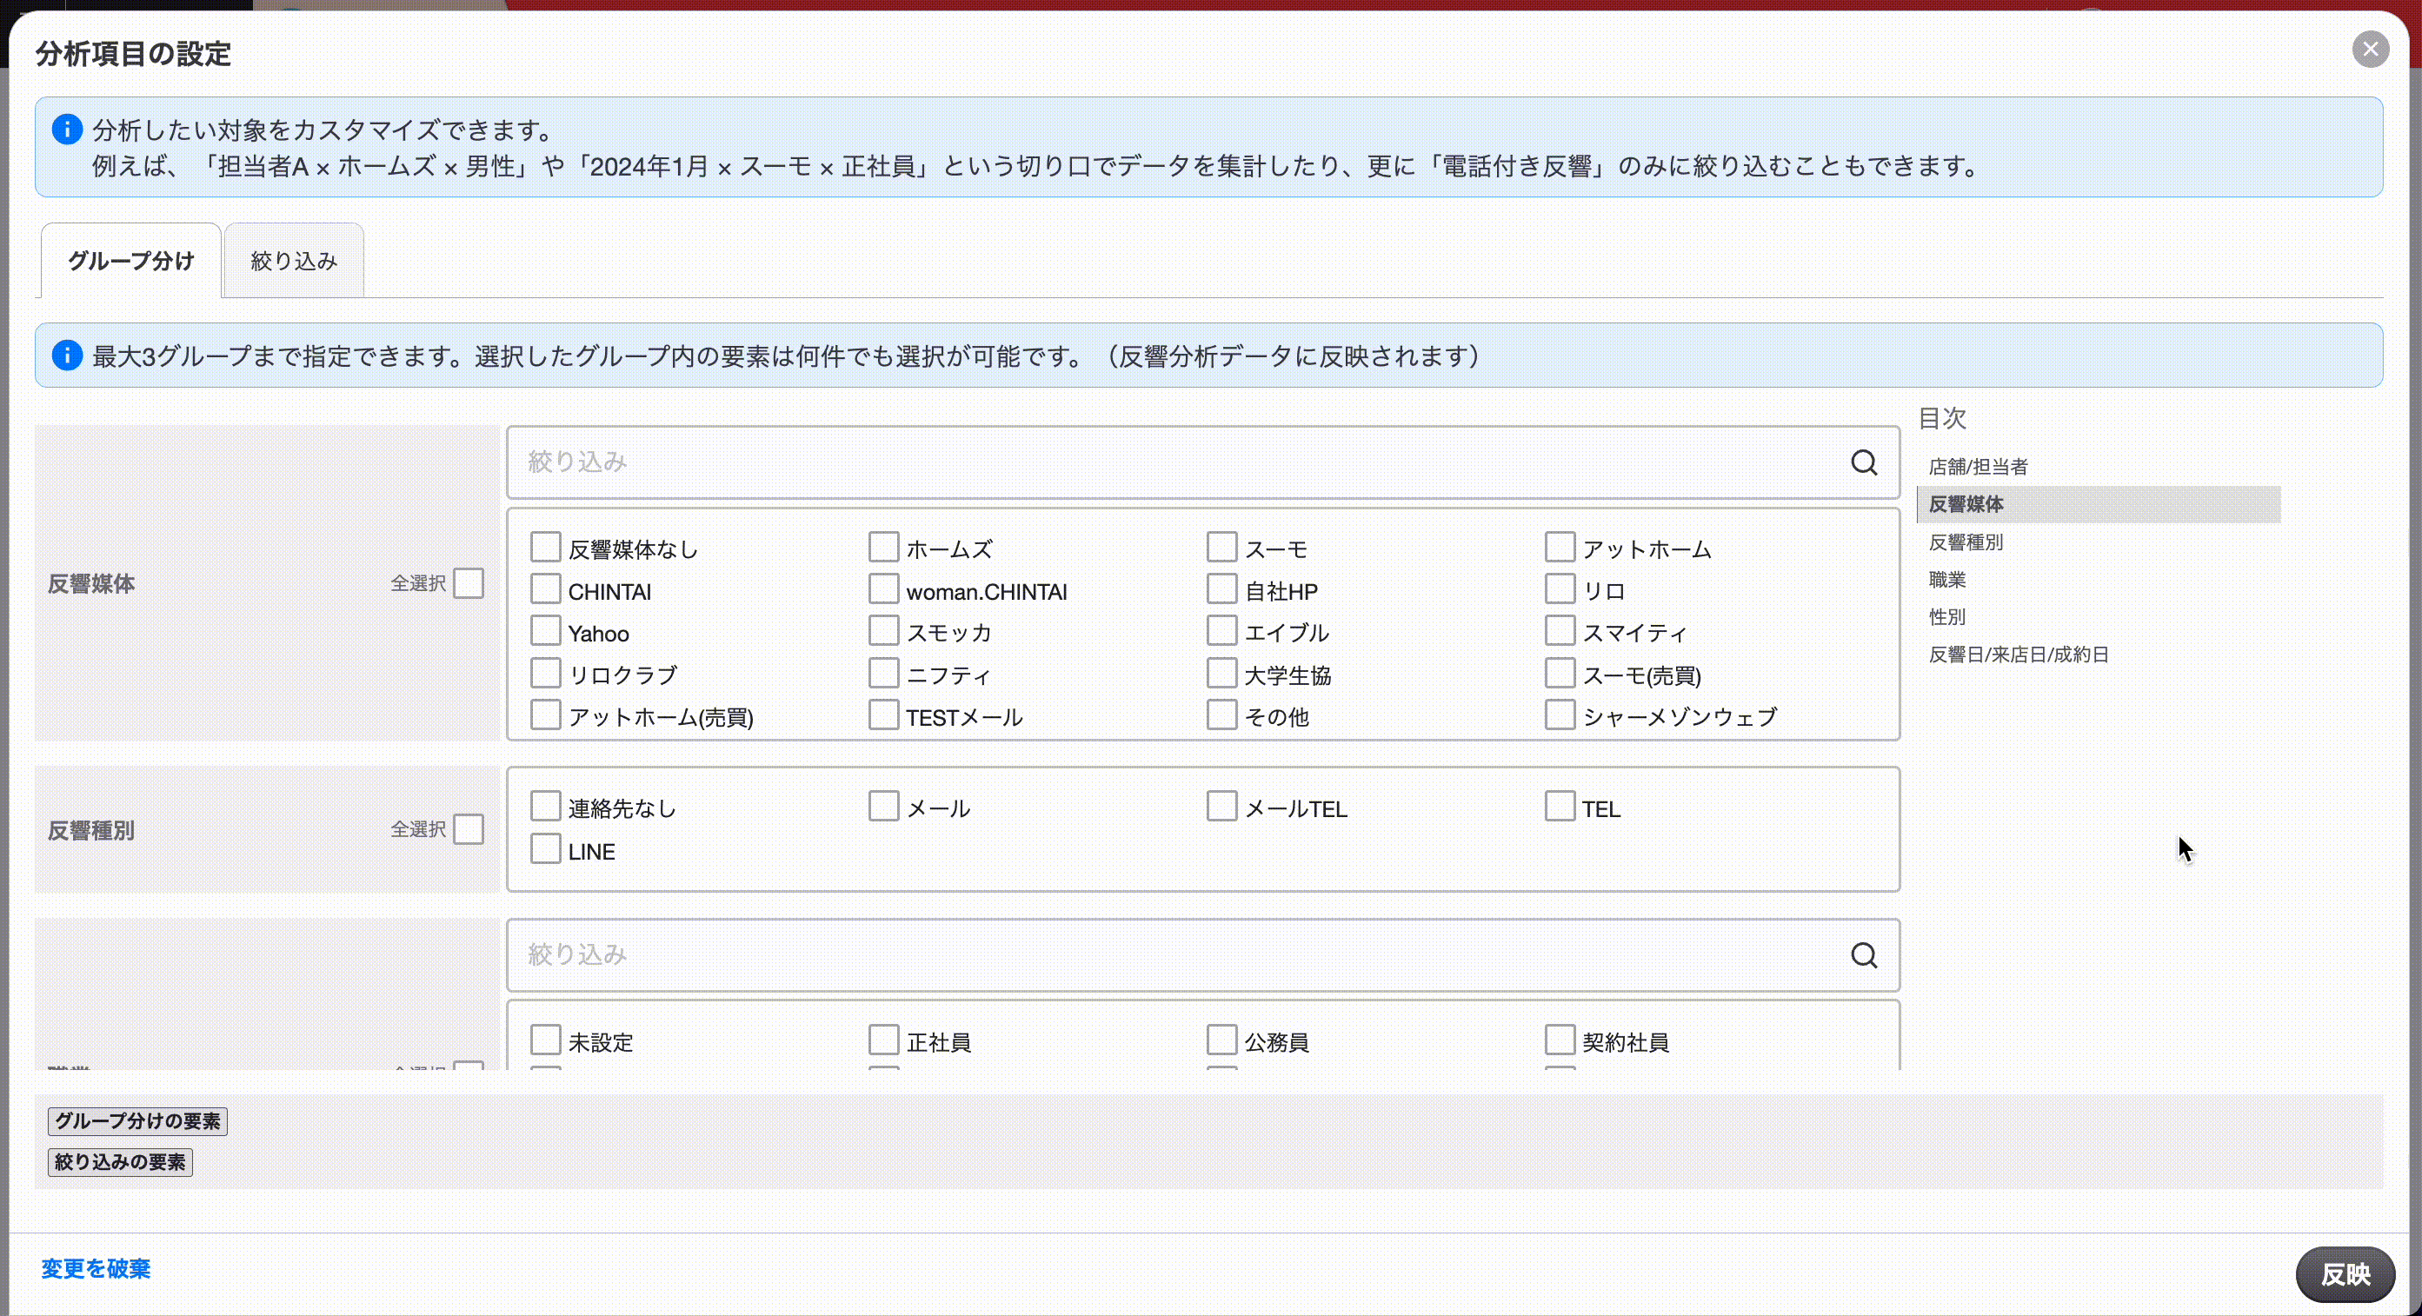Check the woman.CHINTAI checkbox
The width and height of the screenshot is (2422, 1316).
(x=884, y=589)
